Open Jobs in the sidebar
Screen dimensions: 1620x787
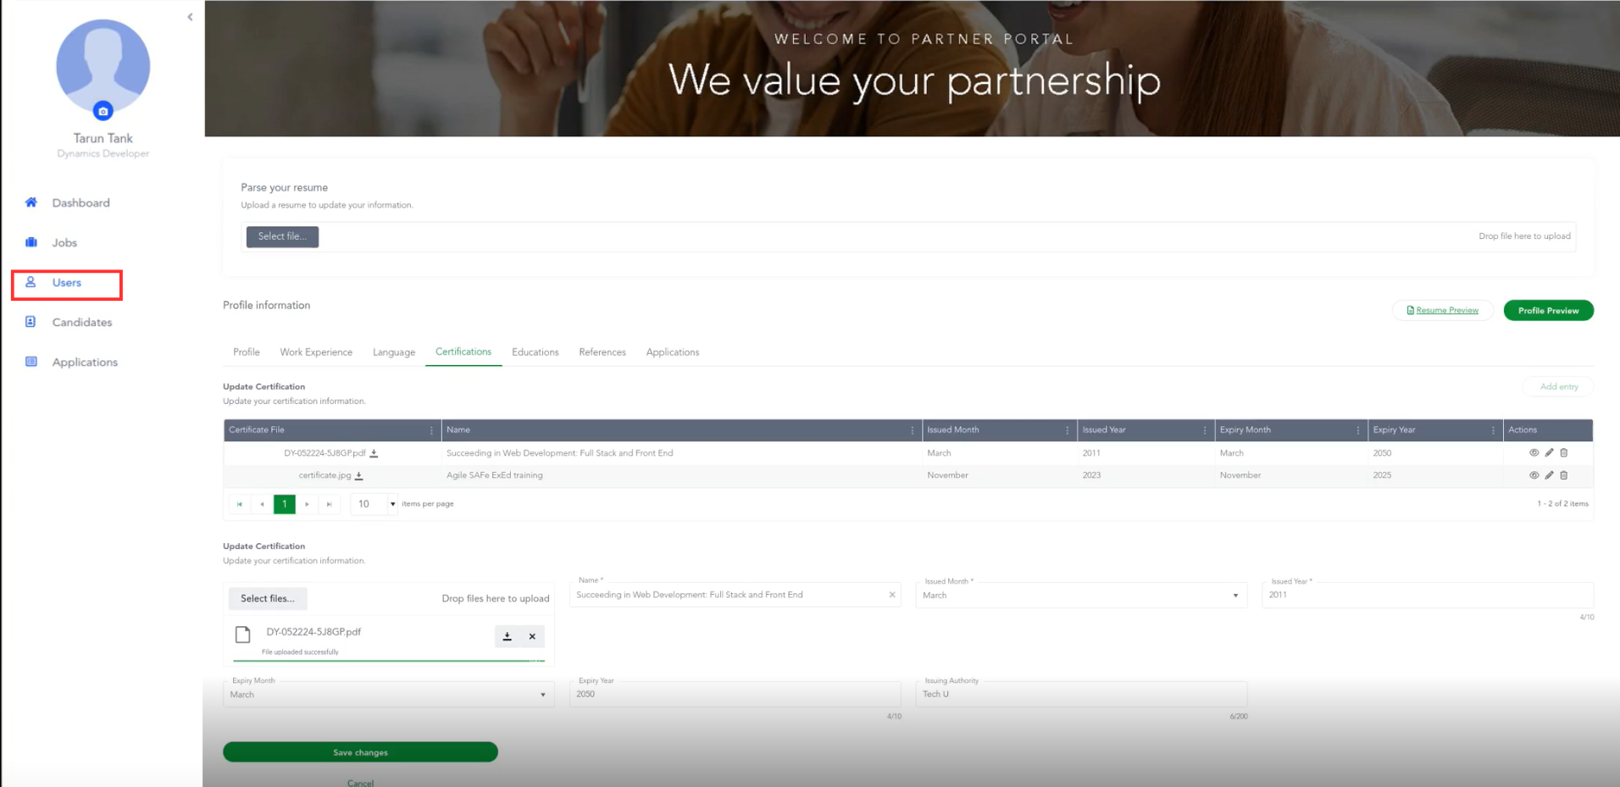coord(64,242)
